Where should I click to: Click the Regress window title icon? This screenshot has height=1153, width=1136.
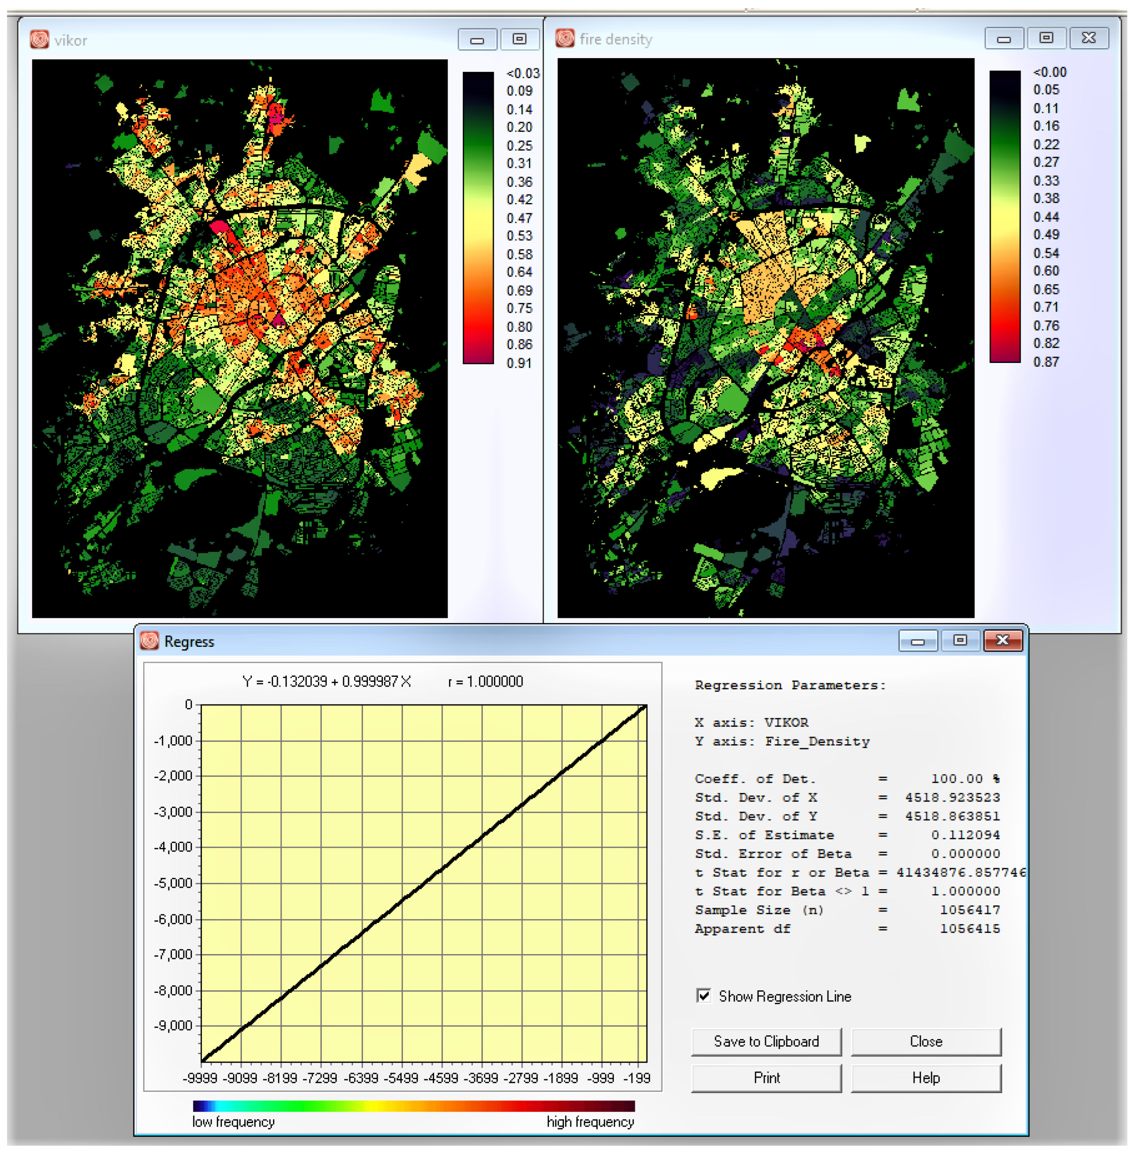click(x=149, y=641)
